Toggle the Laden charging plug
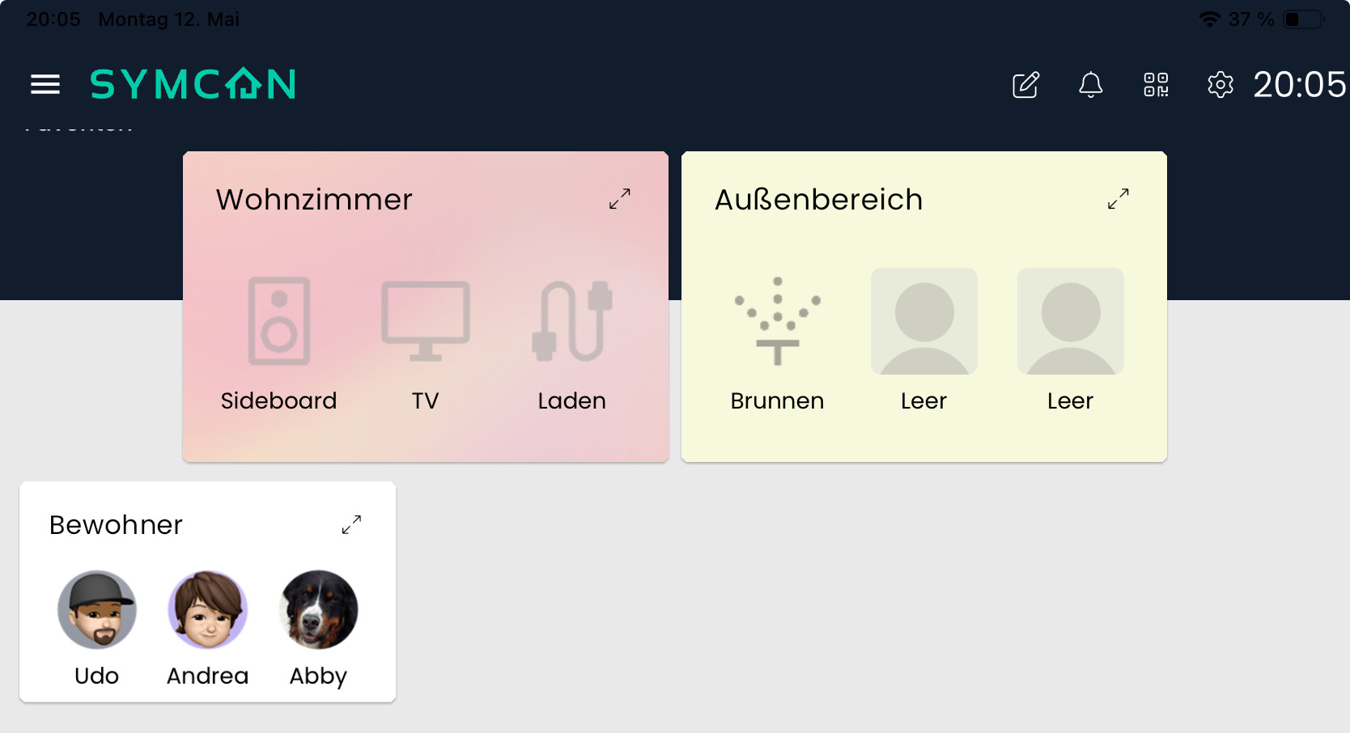1350x733 pixels. coord(572,321)
